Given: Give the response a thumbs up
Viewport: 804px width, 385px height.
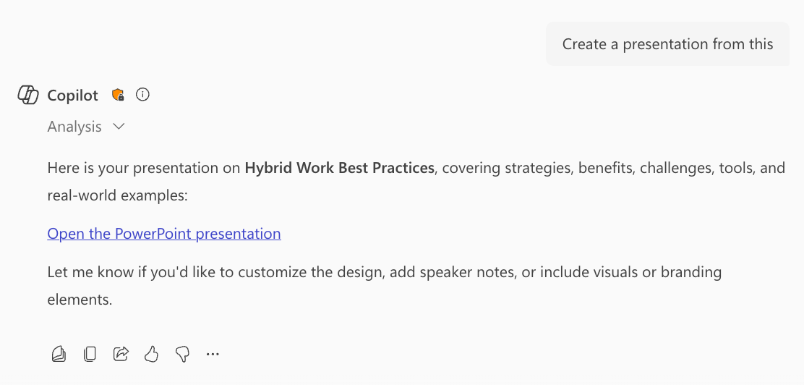Looking at the screenshot, I should [x=151, y=354].
